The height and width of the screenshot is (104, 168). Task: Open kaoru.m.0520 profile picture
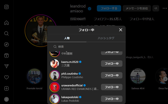pyautogui.click(x=55, y=64)
